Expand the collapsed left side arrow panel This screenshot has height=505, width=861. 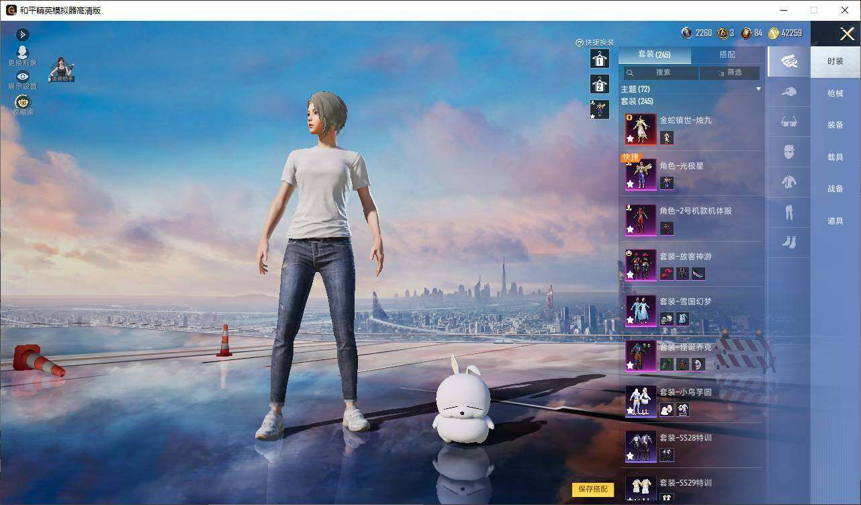tap(22, 34)
